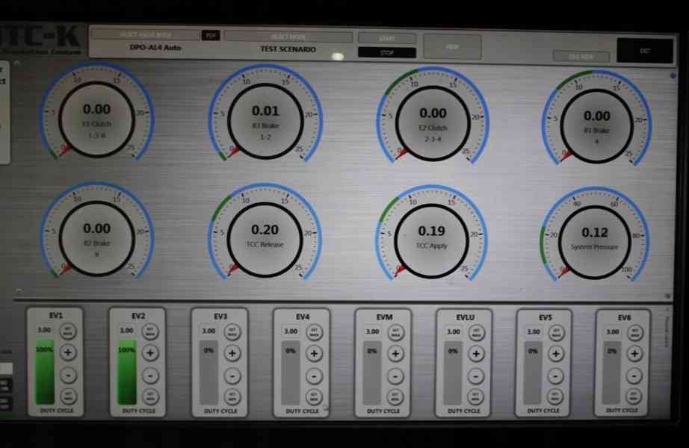Click the minus icon on EV2 panel
The height and width of the screenshot is (448, 689).
click(149, 376)
